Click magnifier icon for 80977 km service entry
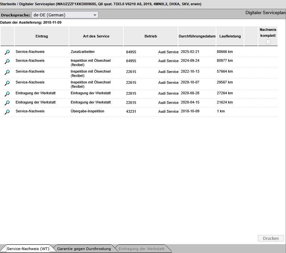Screen dimensions: 286x253 tap(7, 61)
